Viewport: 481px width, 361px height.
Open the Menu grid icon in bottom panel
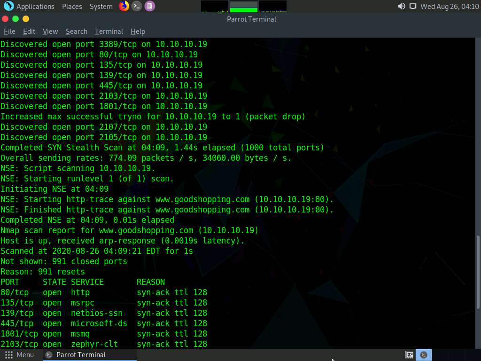tap(9, 355)
